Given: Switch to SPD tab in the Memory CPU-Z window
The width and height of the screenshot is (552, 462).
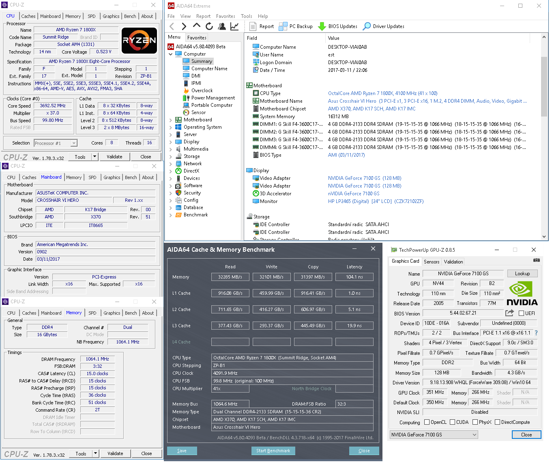Looking at the screenshot, I should click(x=92, y=313).
